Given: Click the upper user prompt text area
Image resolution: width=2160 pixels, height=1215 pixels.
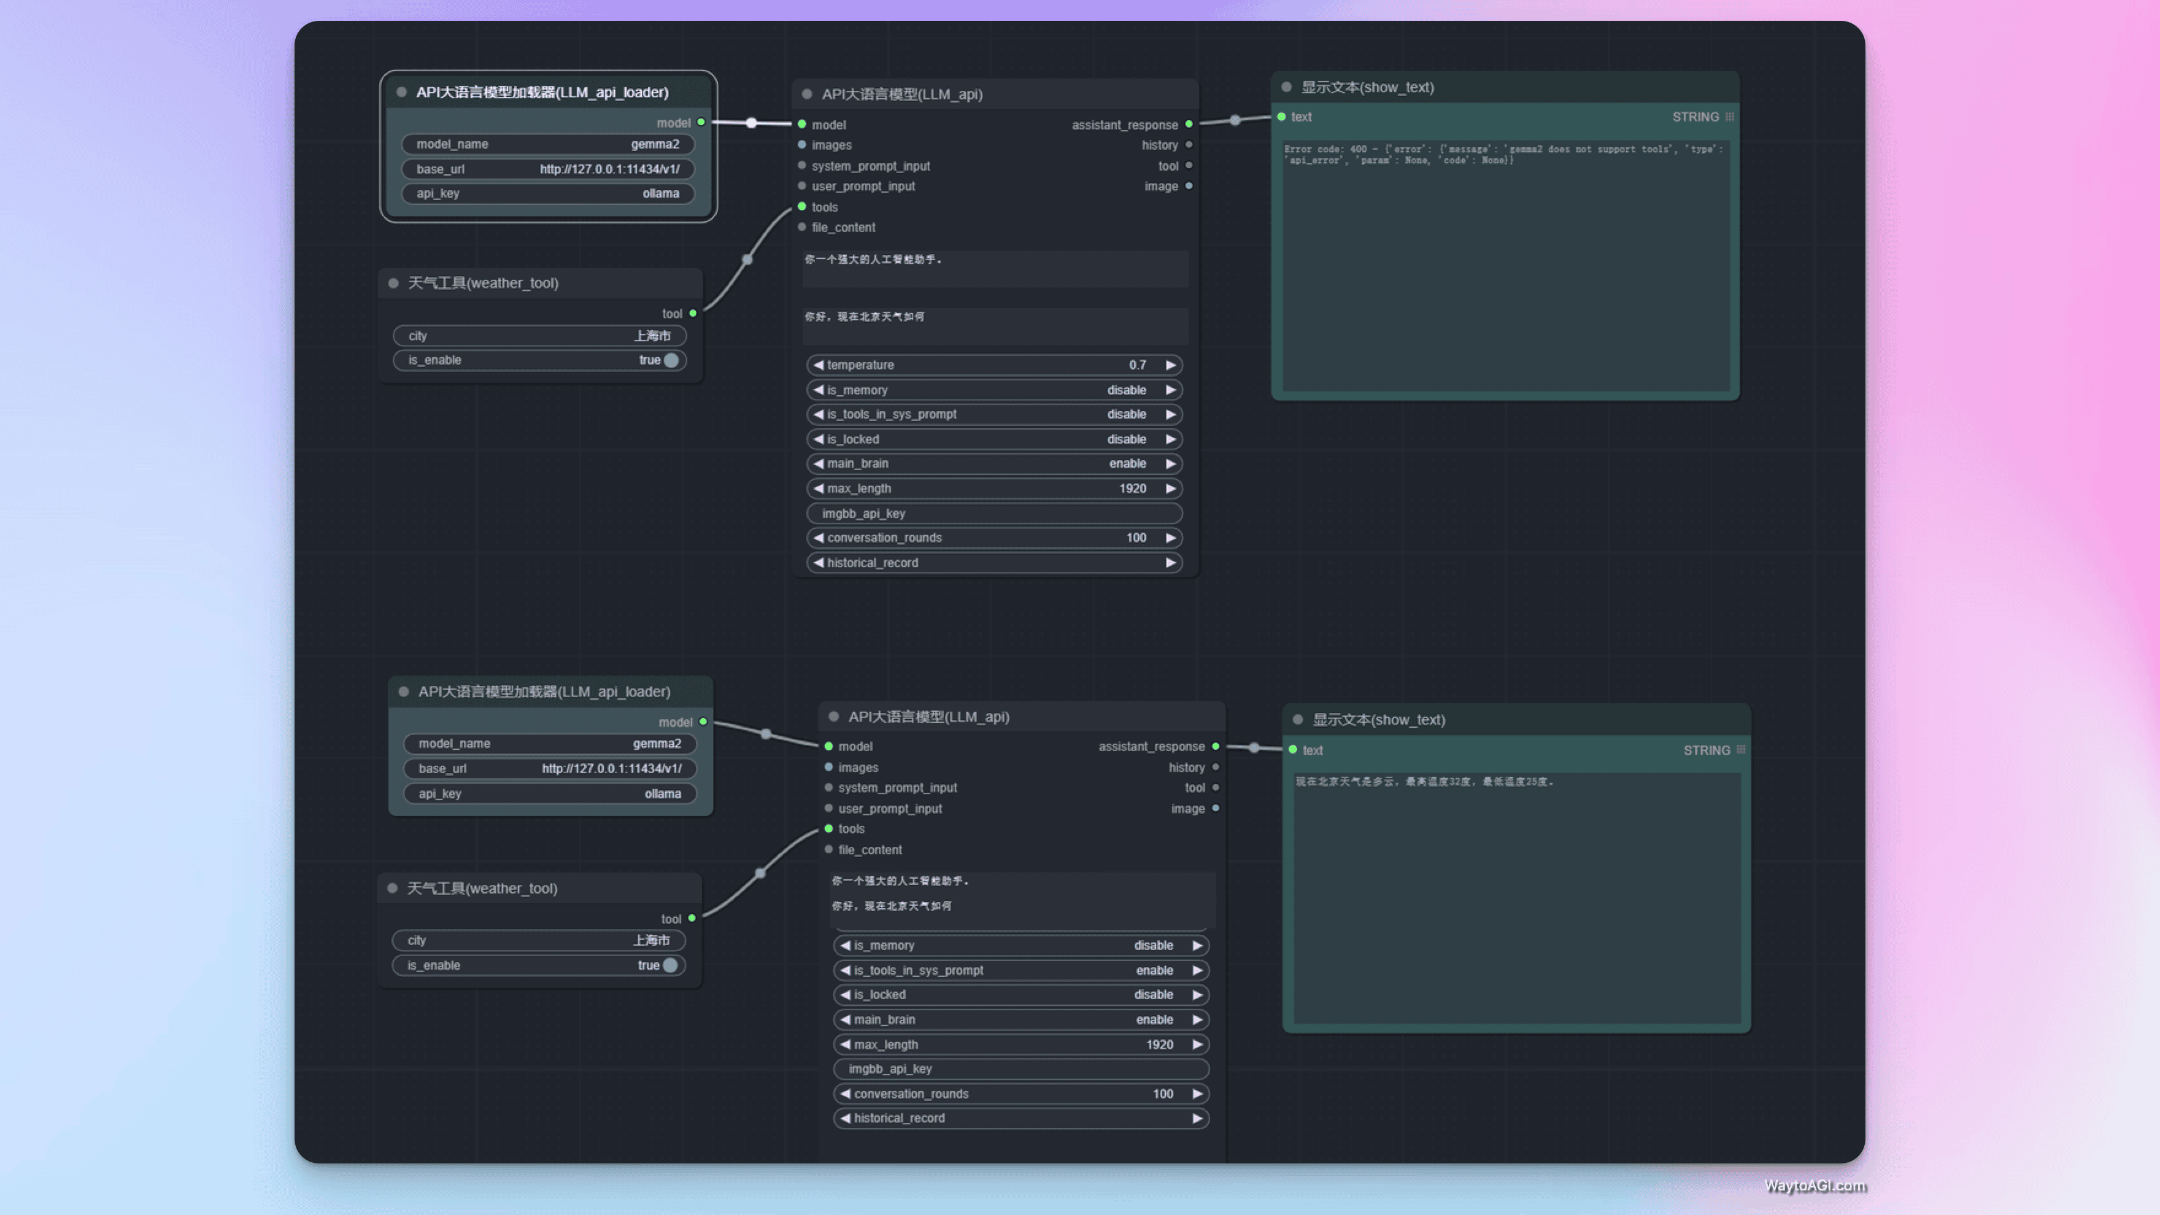Looking at the screenshot, I should (995, 326).
